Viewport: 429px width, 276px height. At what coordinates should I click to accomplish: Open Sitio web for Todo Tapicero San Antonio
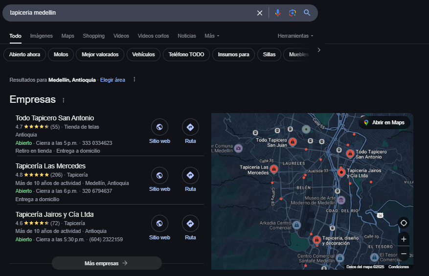coord(159,128)
